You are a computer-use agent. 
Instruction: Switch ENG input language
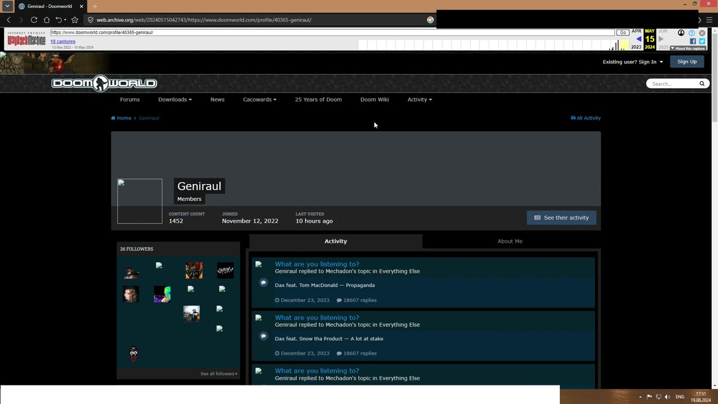click(680, 397)
